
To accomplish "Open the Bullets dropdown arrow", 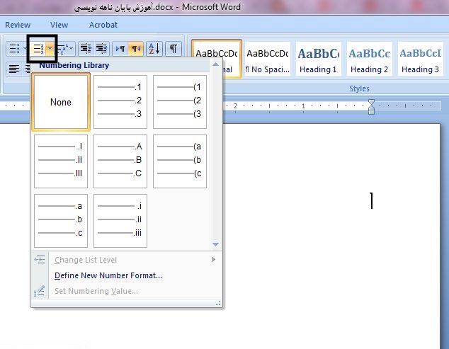I will pyautogui.click(x=23, y=49).
